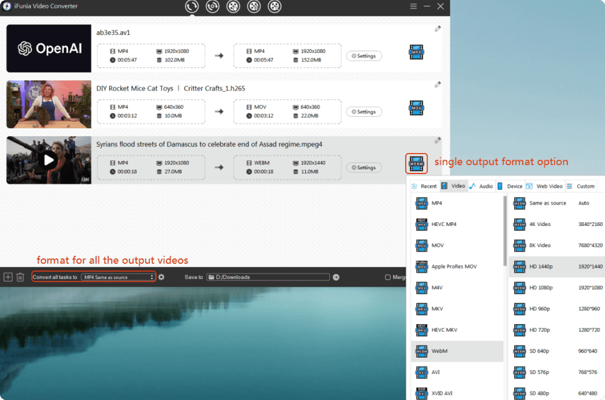This screenshot has width=605, height=400.
Task: Click the add file plus icon
Action: [8, 277]
